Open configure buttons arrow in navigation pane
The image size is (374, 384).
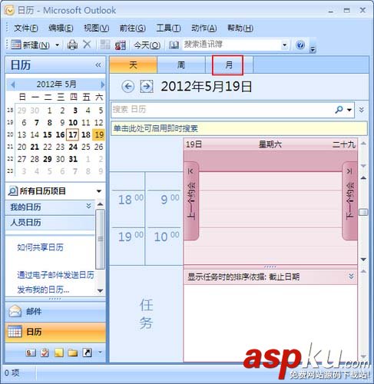(x=100, y=353)
